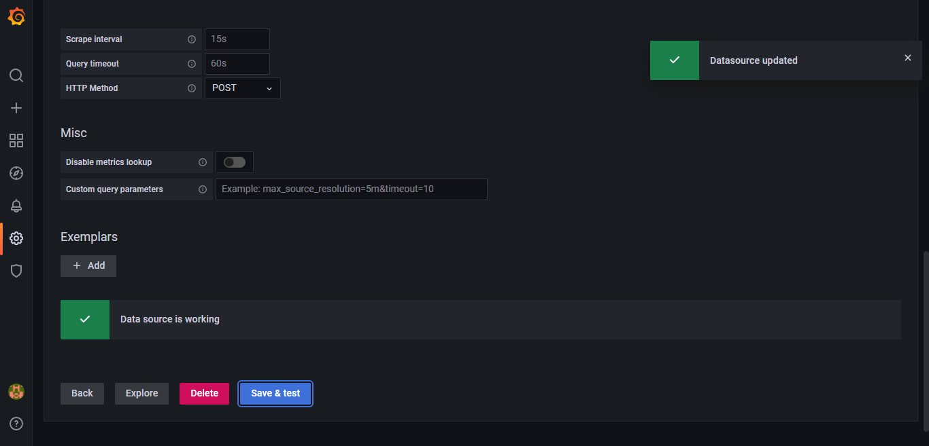Click the green check icon beside Data source is working
This screenshot has width=929, height=446.
coord(85,320)
